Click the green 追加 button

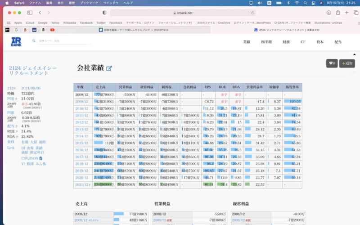click(x=347, y=63)
